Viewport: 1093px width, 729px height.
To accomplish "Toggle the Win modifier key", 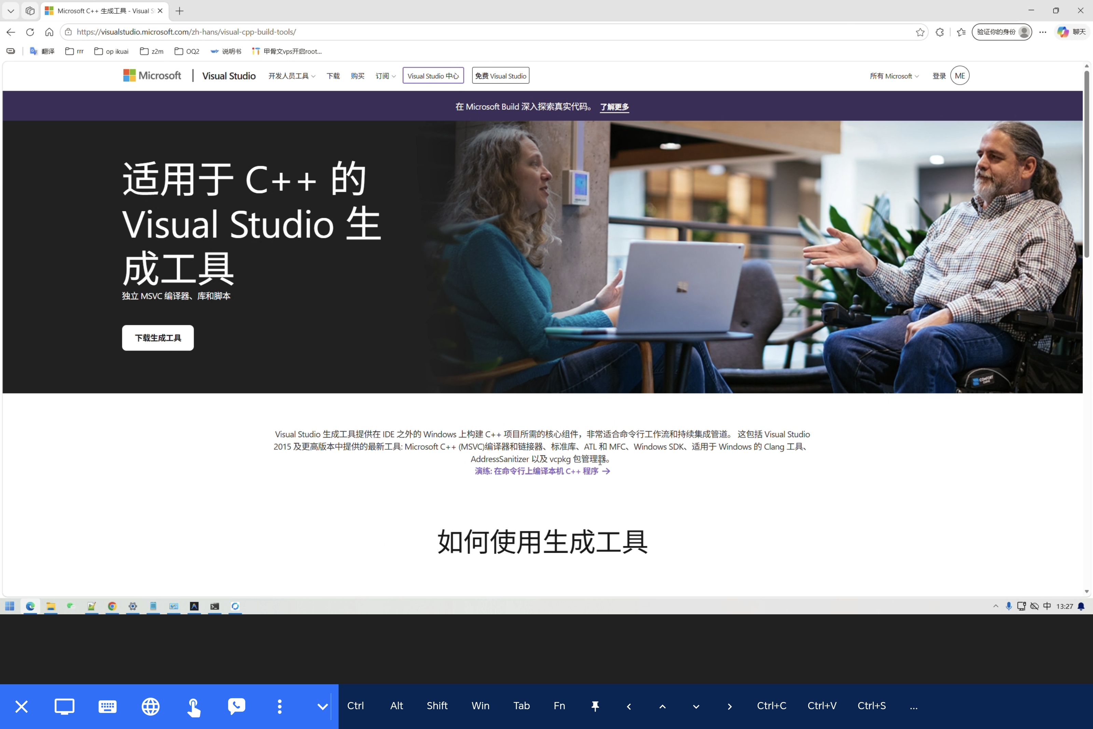I will 480,705.
